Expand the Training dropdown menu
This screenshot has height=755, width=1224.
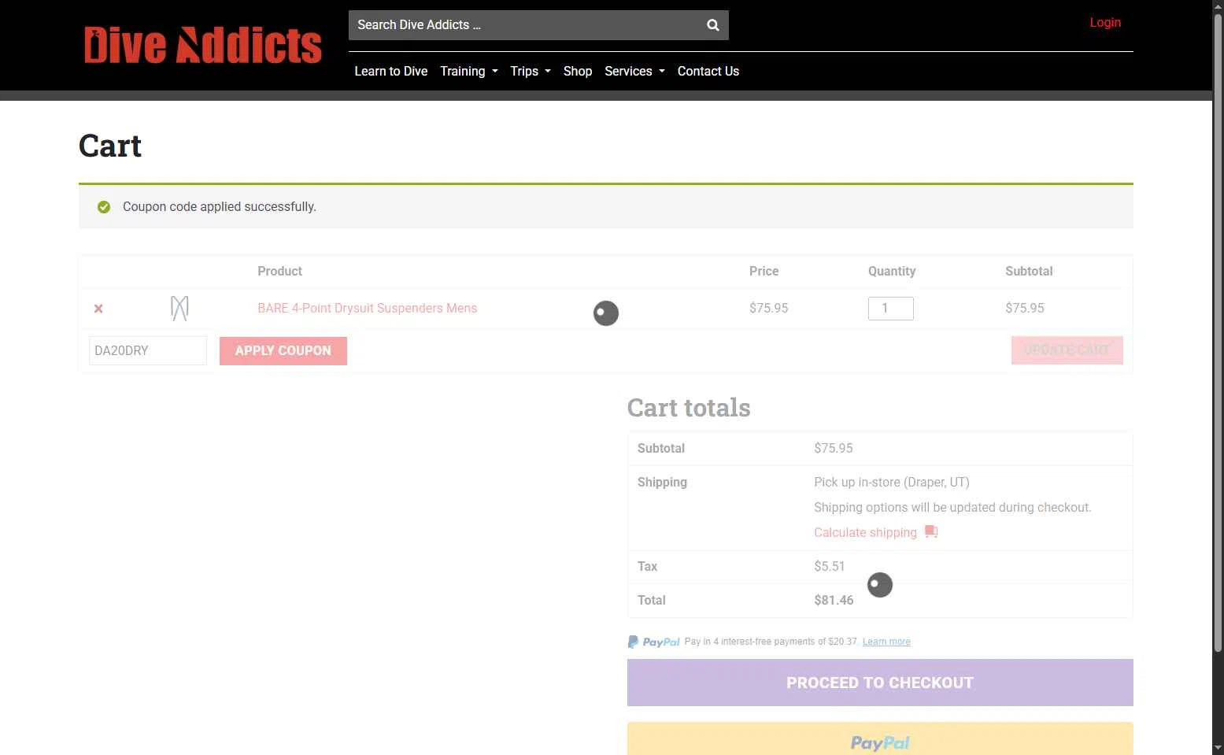click(469, 71)
